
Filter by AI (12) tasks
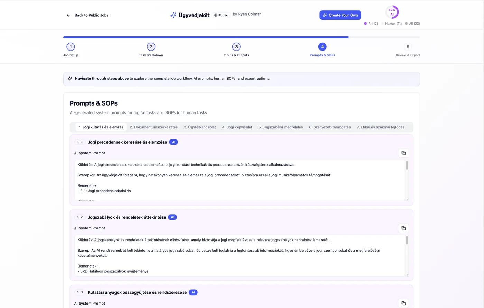(x=371, y=24)
